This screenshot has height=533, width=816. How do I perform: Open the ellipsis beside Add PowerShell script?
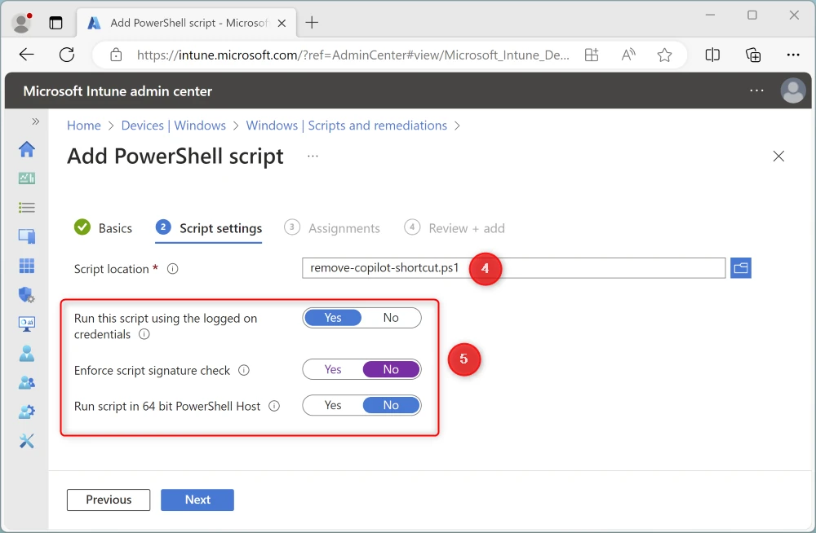pyautogui.click(x=313, y=156)
